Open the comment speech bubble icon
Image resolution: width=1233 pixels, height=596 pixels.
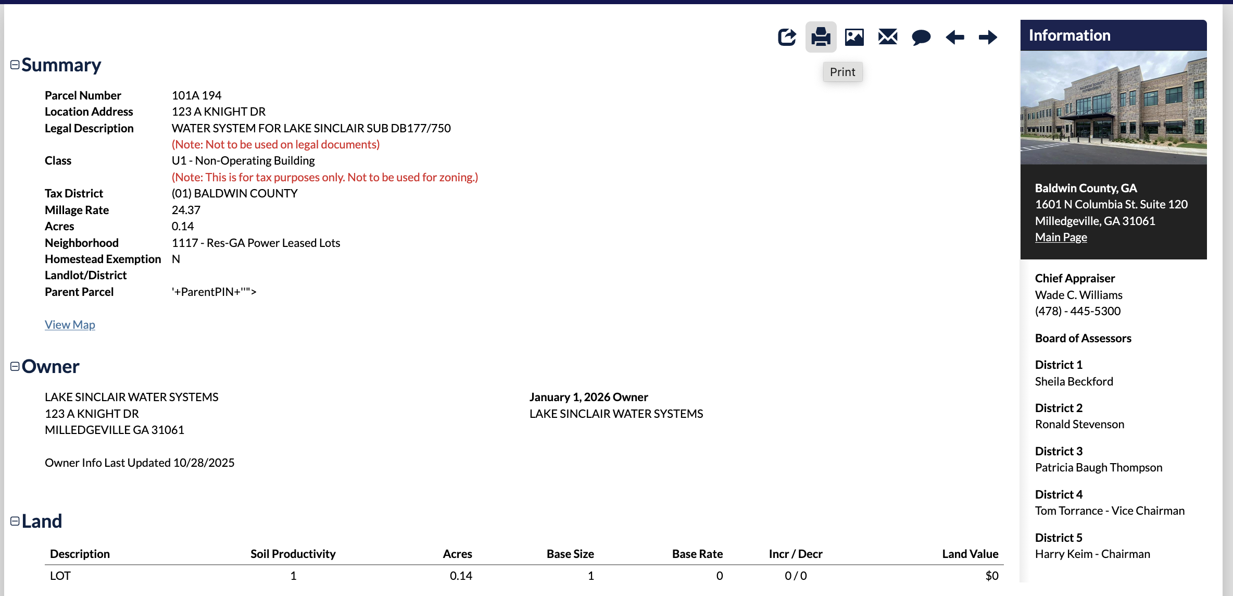(x=921, y=37)
